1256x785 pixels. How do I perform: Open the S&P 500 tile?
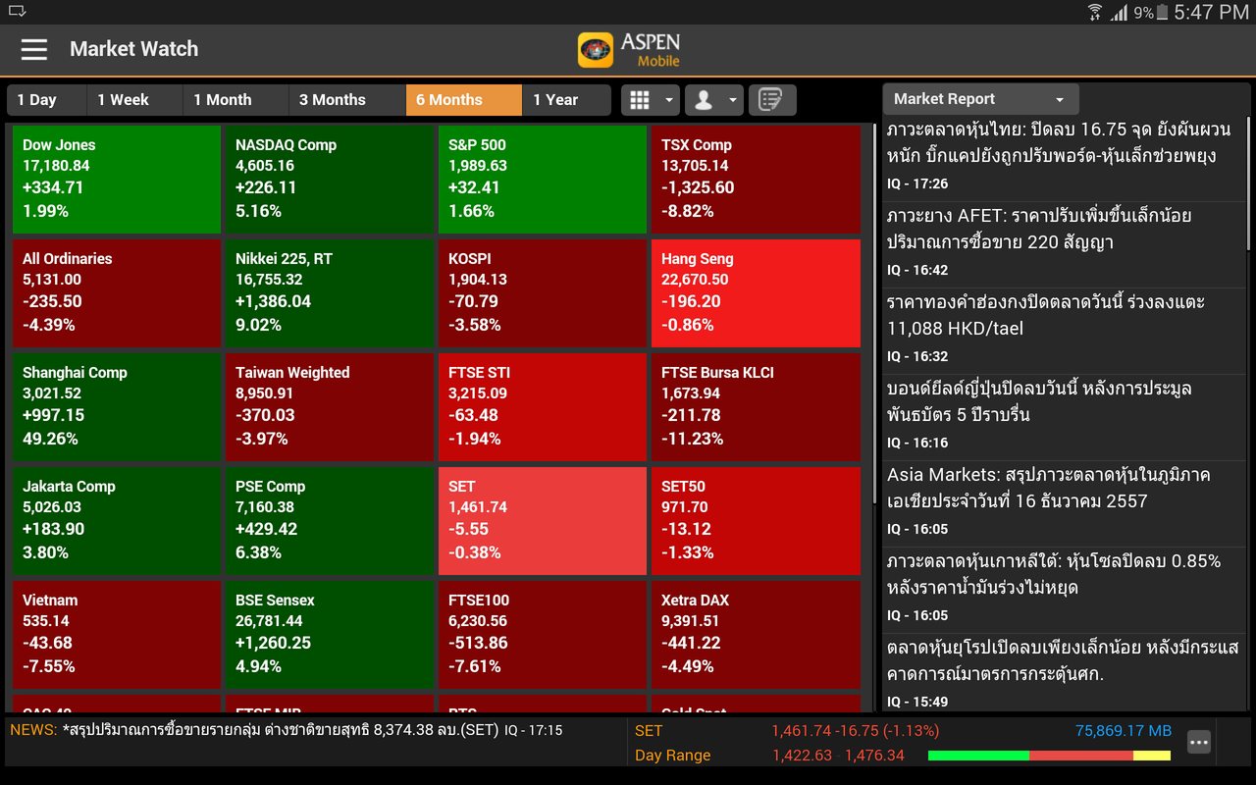(543, 179)
